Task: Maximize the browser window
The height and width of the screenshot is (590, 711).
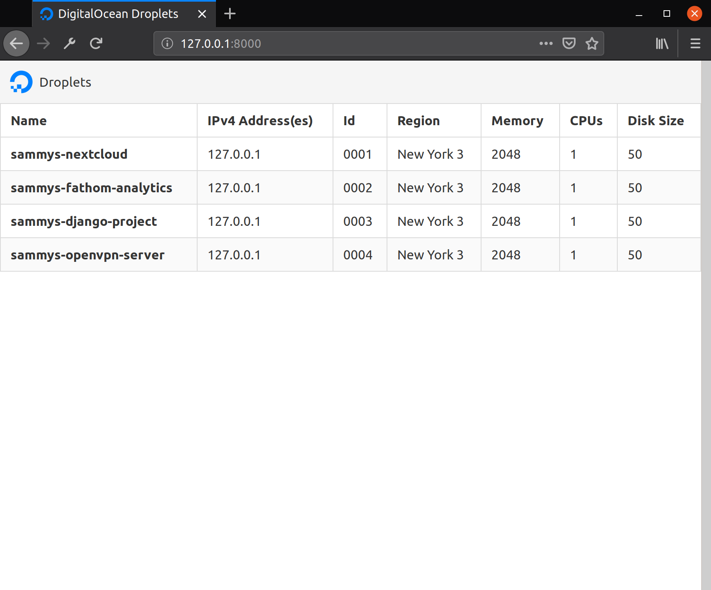Action: 667,14
